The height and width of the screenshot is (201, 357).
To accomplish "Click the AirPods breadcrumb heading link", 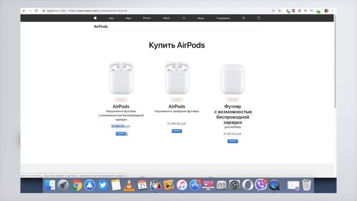I will pyautogui.click(x=100, y=26).
